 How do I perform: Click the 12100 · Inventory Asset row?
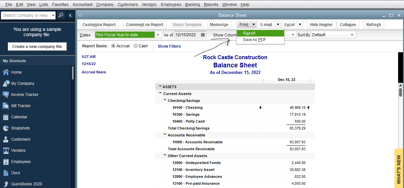click(235, 170)
